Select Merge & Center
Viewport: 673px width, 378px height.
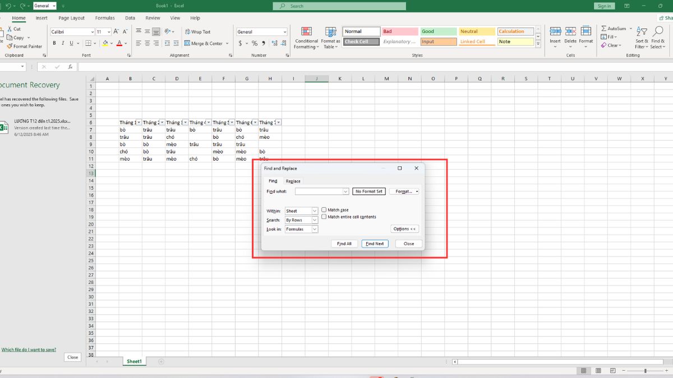point(205,43)
